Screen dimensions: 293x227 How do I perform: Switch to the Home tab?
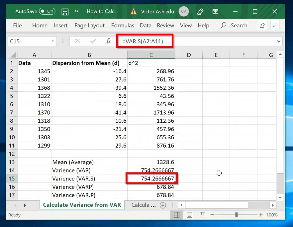pos(40,25)
